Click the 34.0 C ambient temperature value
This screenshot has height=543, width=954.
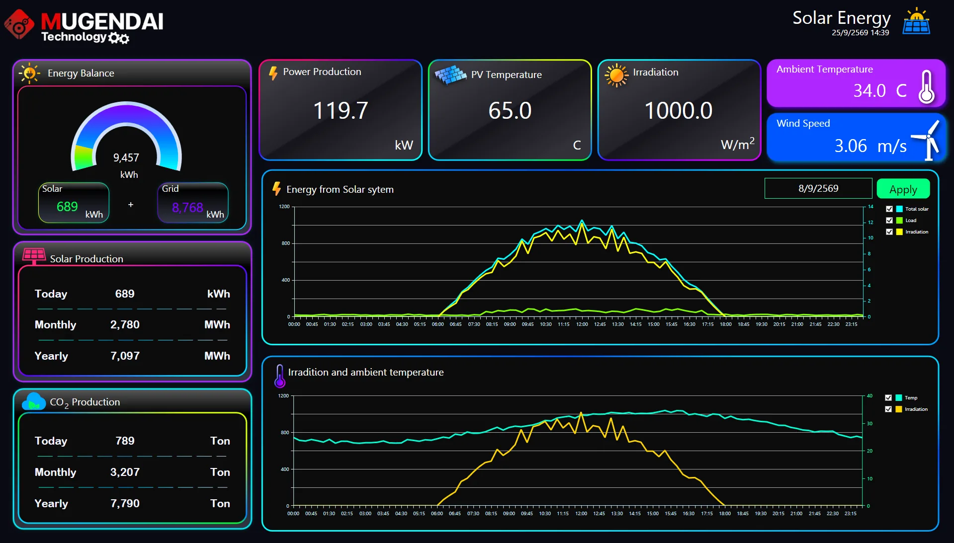880,91
